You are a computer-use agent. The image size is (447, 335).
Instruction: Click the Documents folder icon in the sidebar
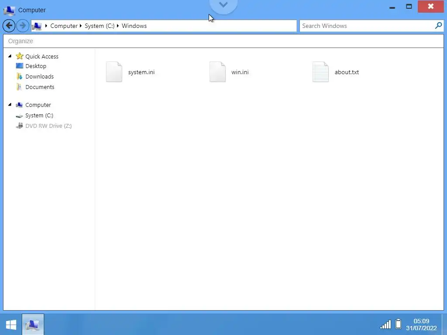click(x=19, y=87)
